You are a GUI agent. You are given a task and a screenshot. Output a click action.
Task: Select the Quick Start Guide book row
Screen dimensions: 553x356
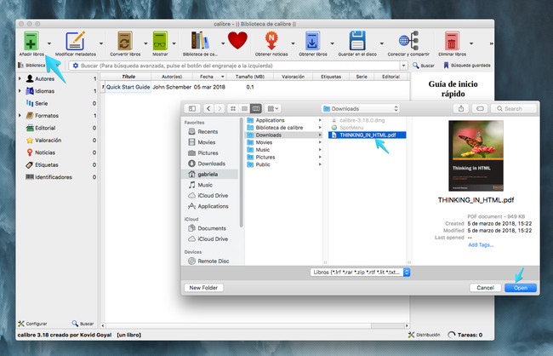point(255,87)
